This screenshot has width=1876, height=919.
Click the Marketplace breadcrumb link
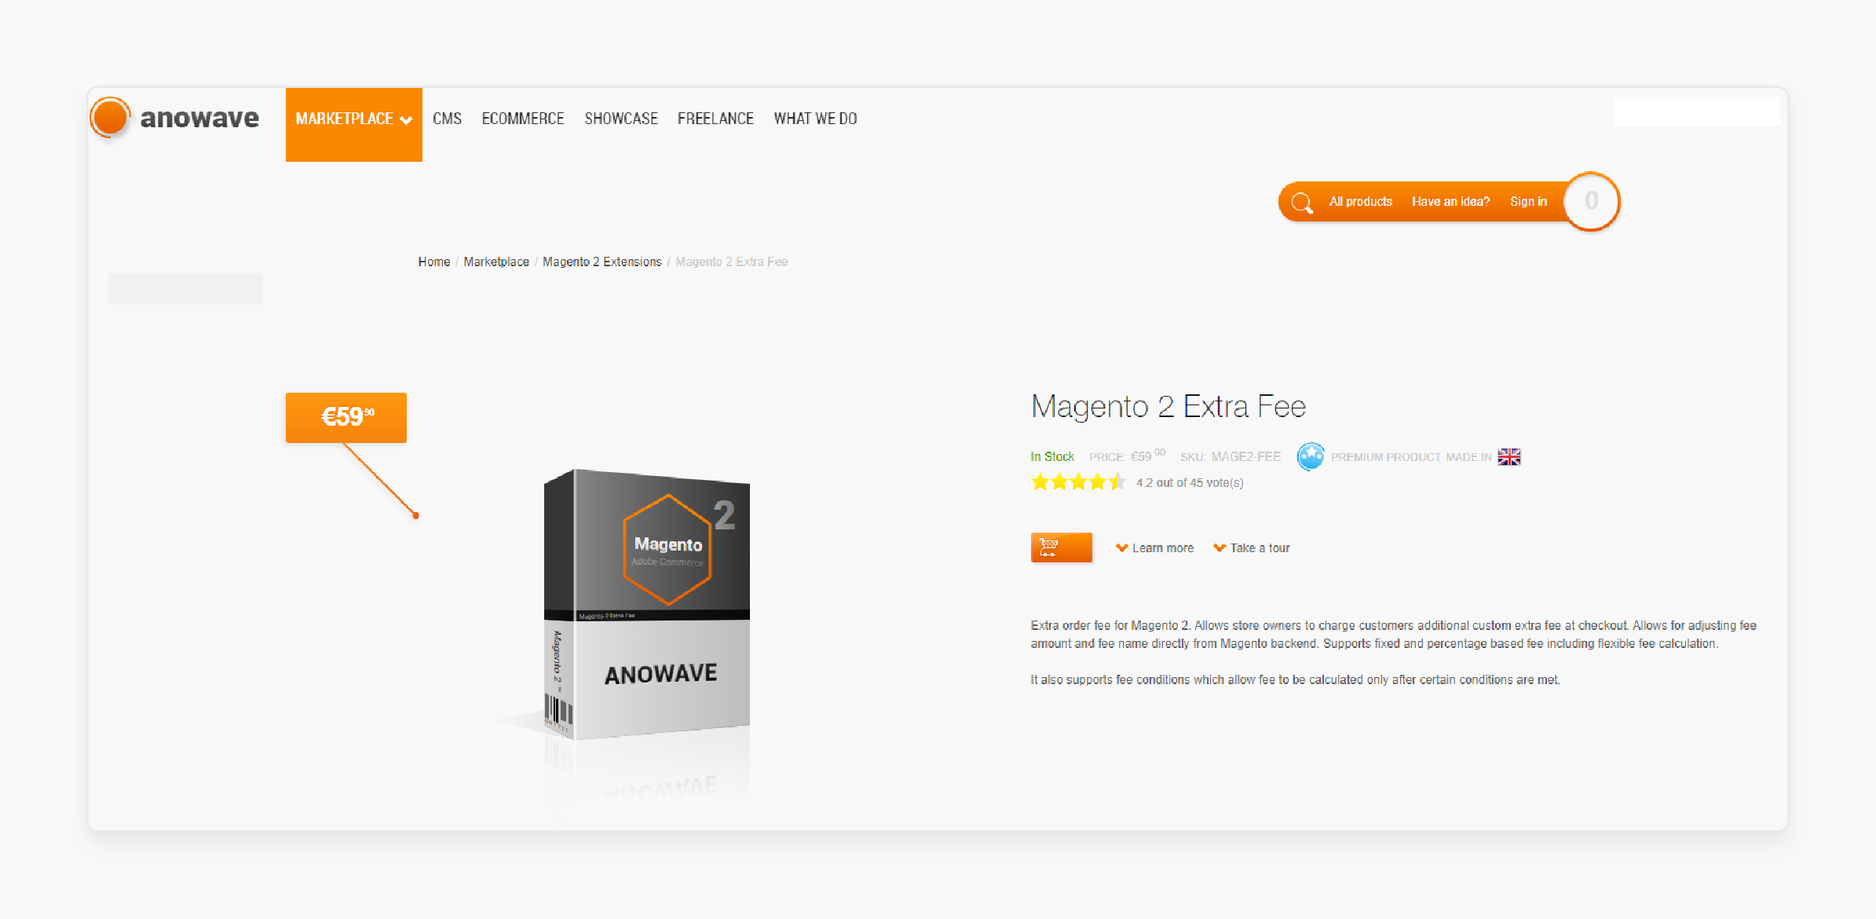496,261
